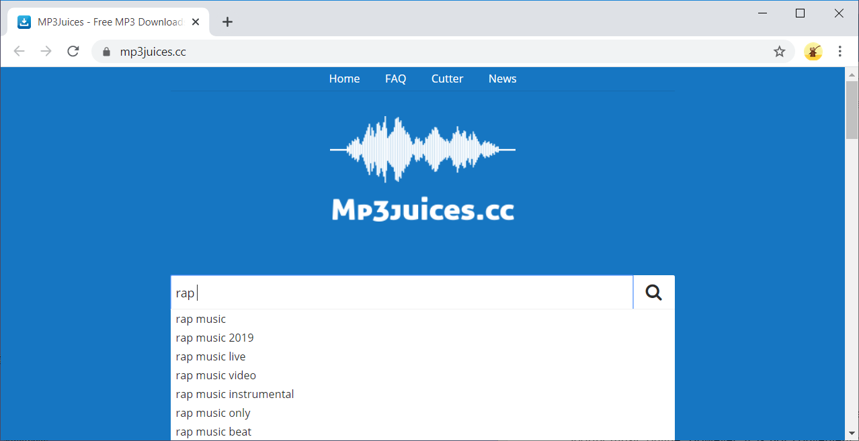
Task: Open the News section
Action: coord(502,79)
